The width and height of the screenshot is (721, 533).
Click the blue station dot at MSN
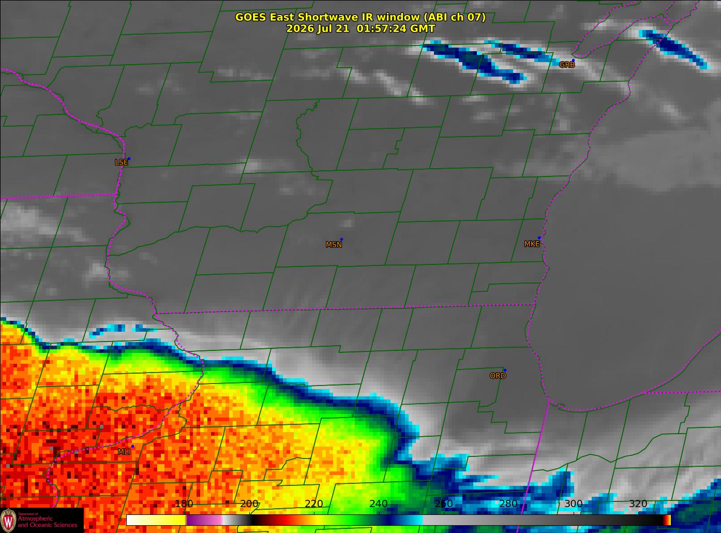click(x=341, y=239)
